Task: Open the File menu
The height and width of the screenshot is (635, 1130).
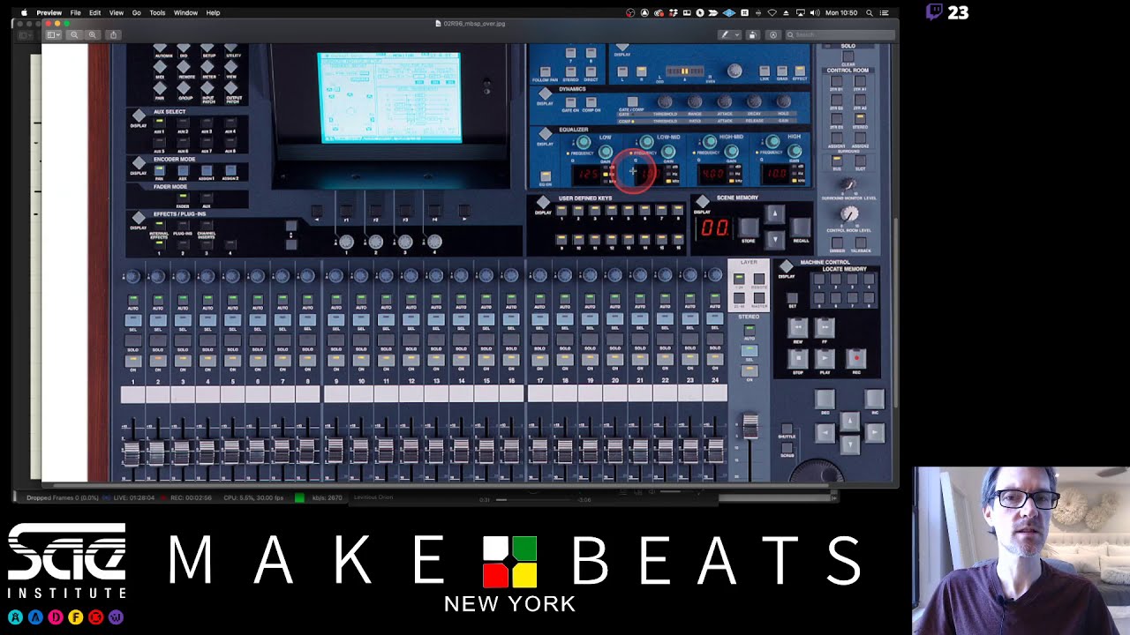Action: [75, 12]
